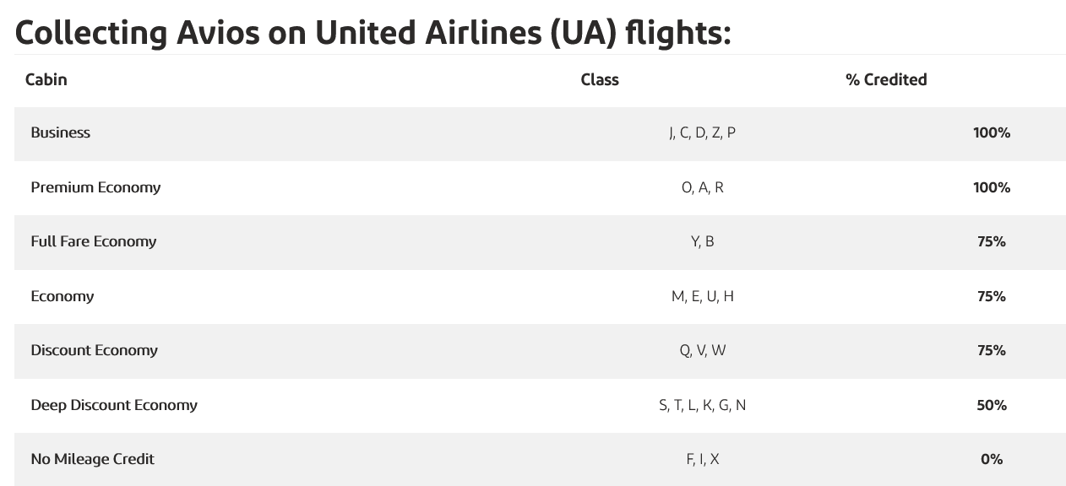Click the 100% value in the Business row
The width and height of the screenshot is (1066, 486).
pos(992,132)
